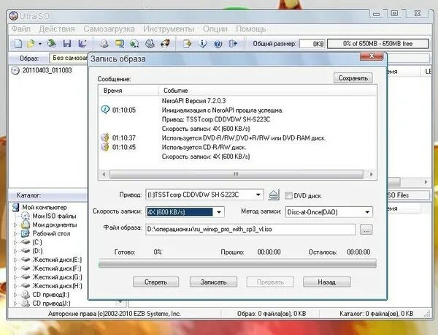
Task: Click the blue question mark Help icon
Action: (x=218, y=44)
